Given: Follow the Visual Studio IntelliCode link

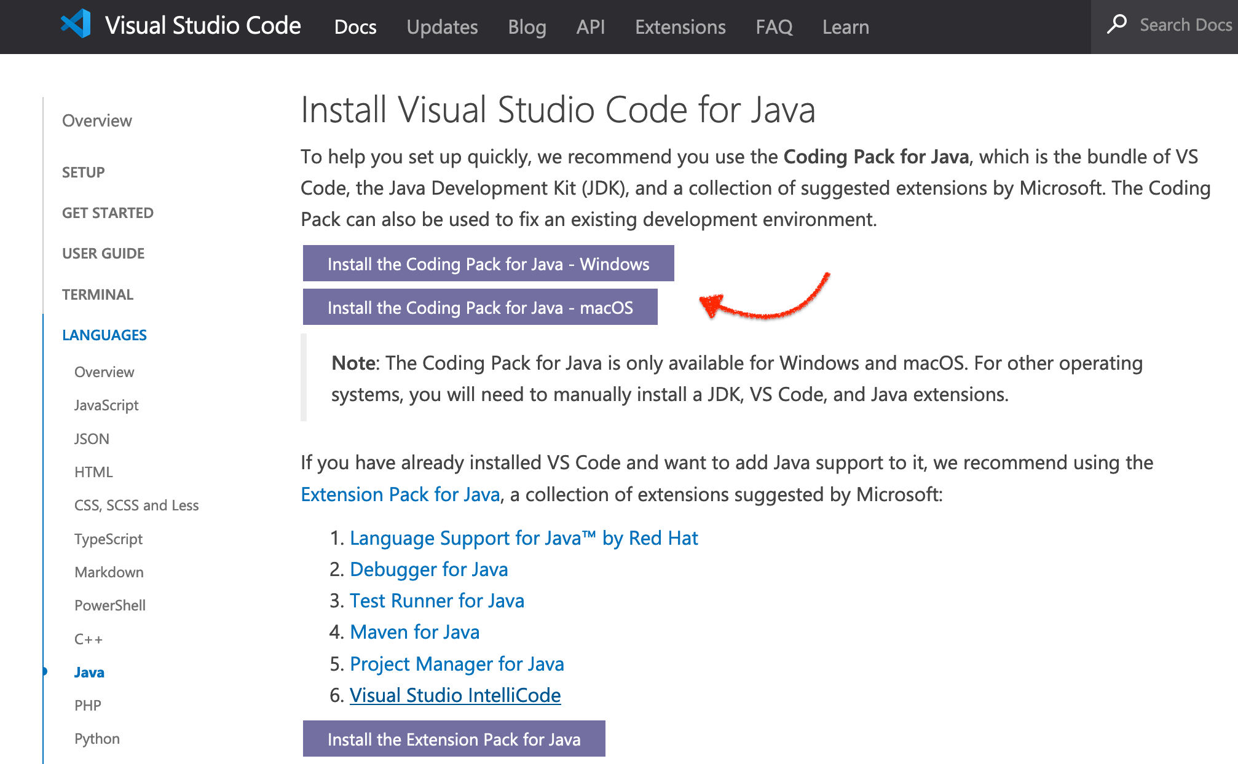Looking at the screenshot, I should click(455, 695).
